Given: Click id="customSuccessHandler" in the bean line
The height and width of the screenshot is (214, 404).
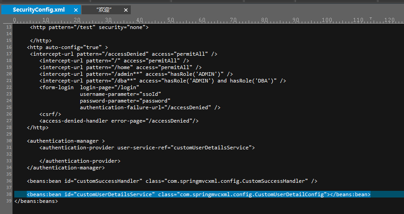Looking at the screenshot, I should 103,181.
